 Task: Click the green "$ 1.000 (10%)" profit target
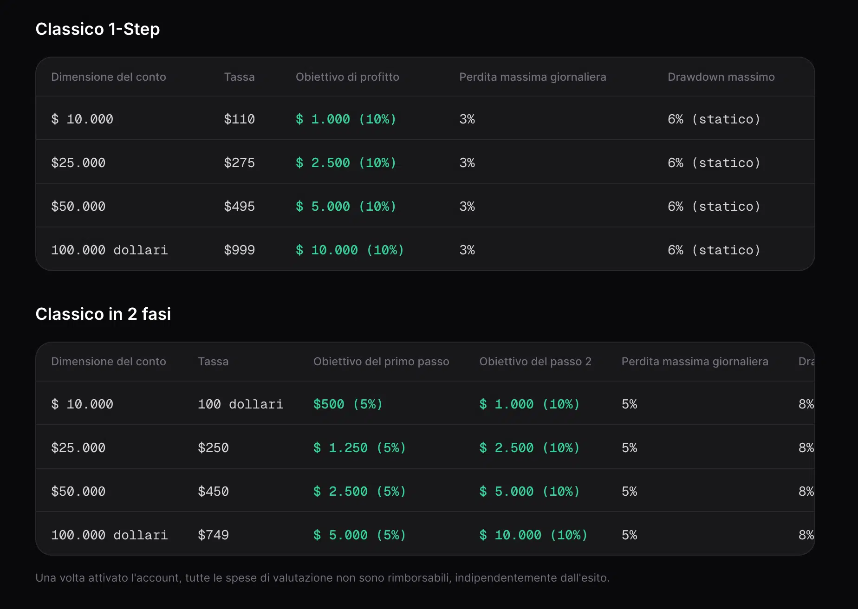345,119
